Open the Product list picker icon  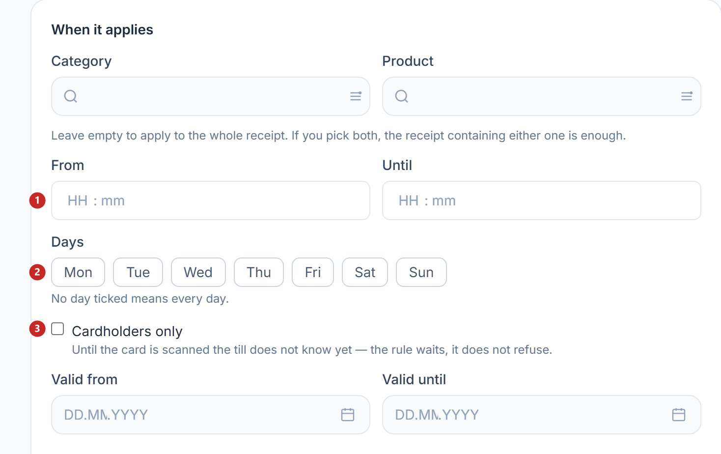point(687,96)
